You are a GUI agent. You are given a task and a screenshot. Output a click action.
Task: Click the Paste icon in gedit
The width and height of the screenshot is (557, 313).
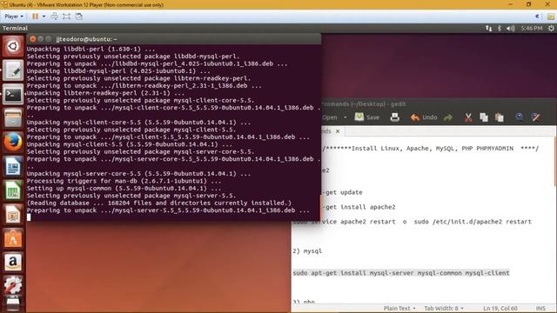tap(499, 117)
